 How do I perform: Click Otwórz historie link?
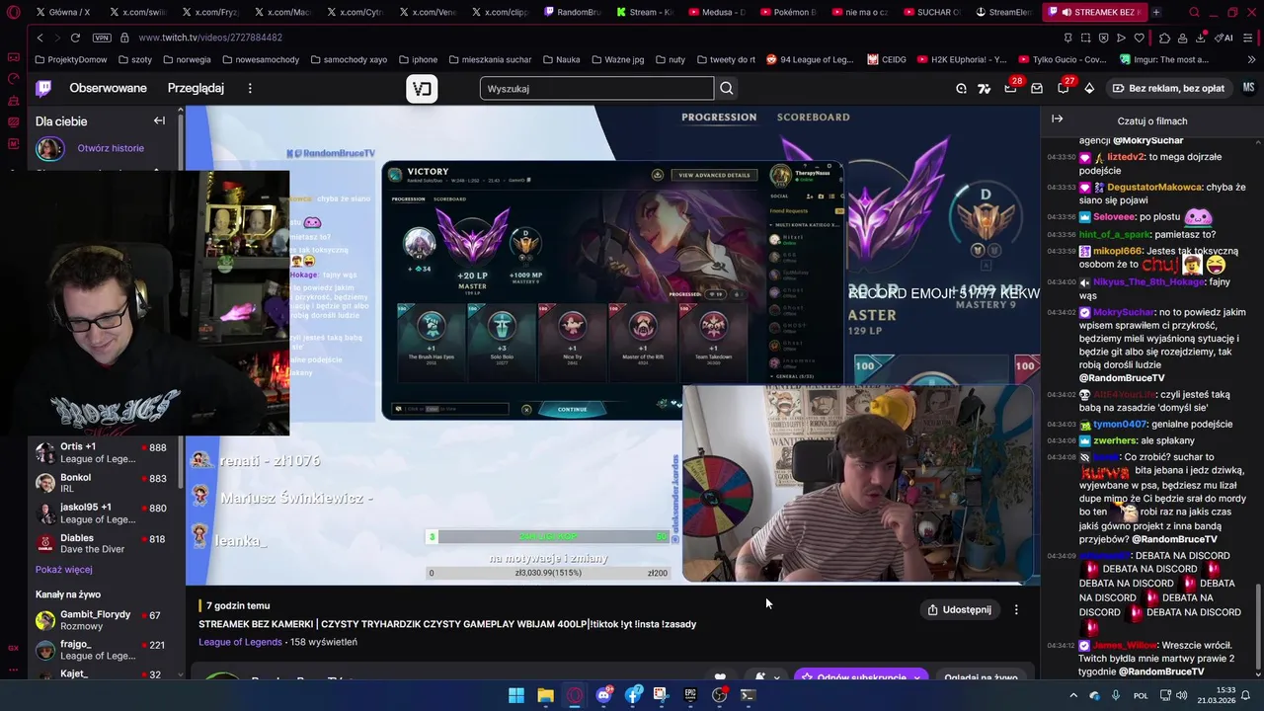(x=111, y=148)
